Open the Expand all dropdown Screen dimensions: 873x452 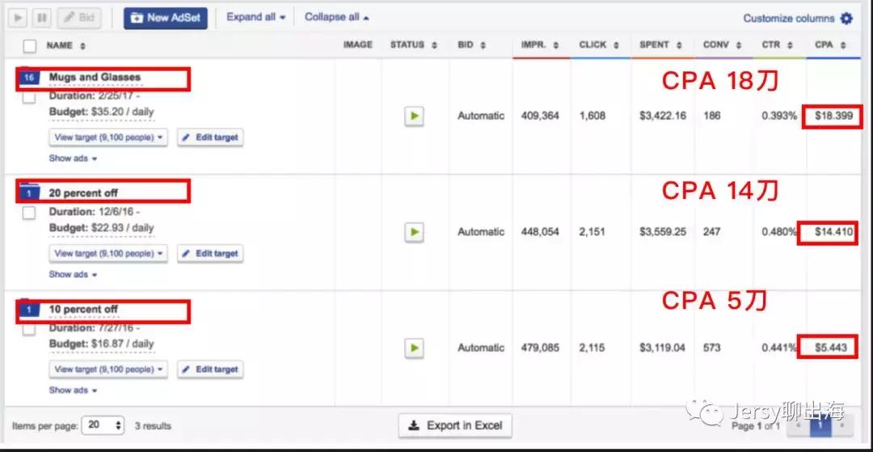point(255,17)
